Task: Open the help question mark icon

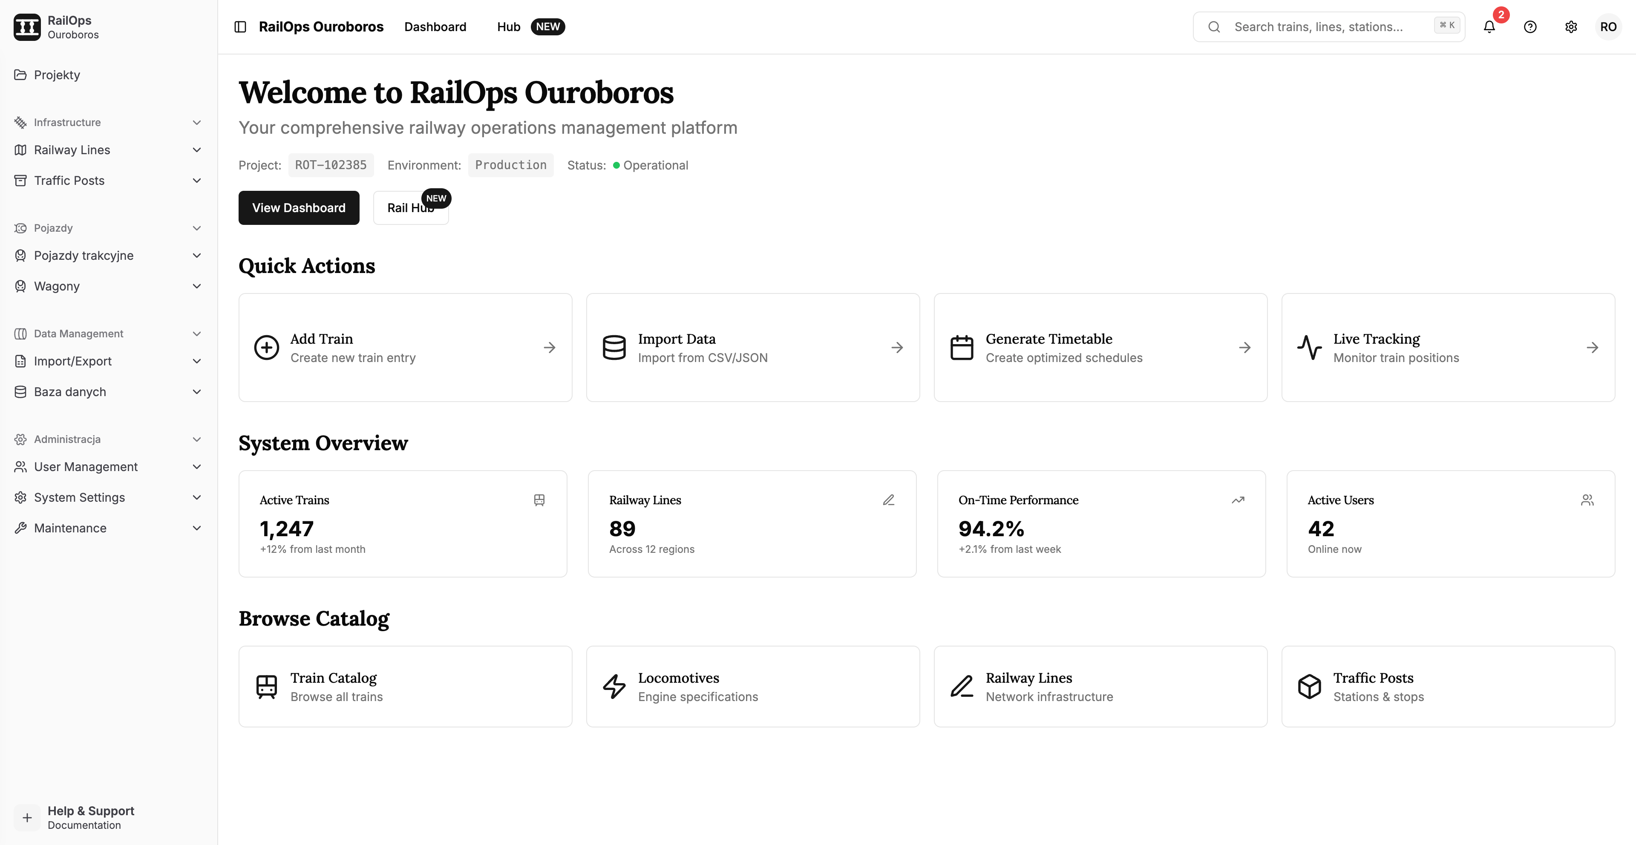Action: [1530, 27]
